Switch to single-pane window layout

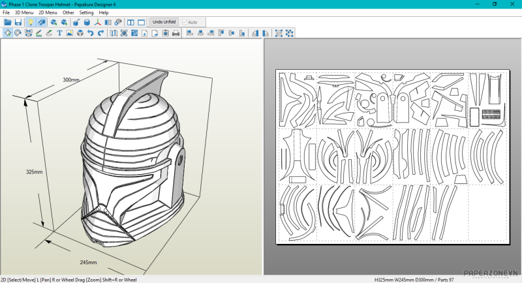(x=142, y=22)
